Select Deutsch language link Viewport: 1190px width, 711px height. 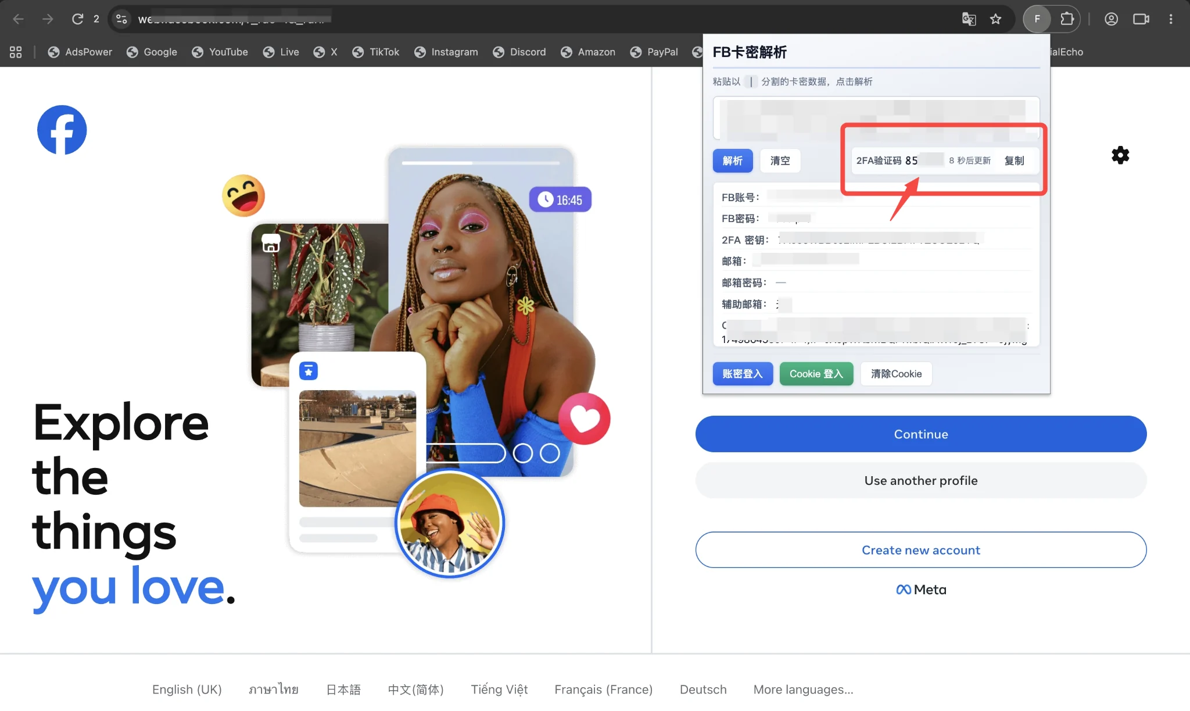click(703, 689)
